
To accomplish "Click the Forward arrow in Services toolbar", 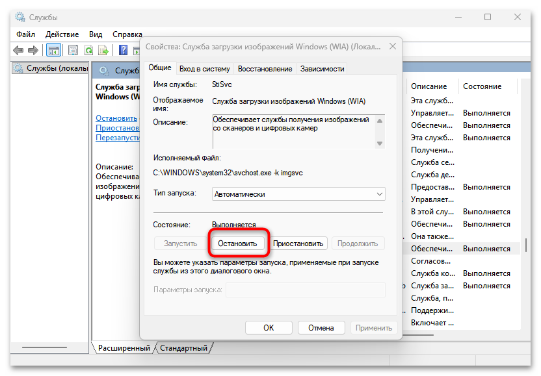I will [x=33, y=50].
